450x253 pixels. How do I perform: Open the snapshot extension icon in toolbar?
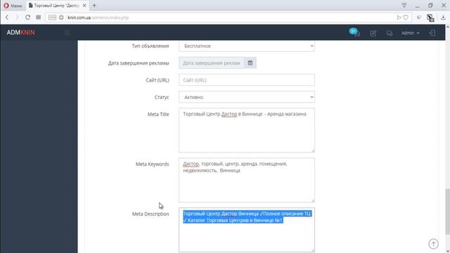[x=430, y=18]
